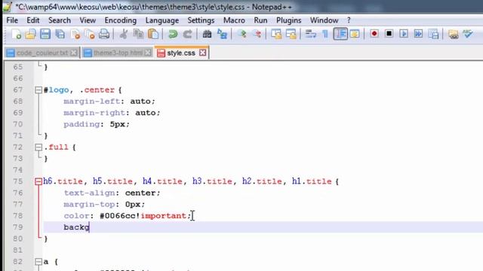Screen dimensions: 483x271
Task: Toggle Word Wrap in the toolbar
Action: 310,34
